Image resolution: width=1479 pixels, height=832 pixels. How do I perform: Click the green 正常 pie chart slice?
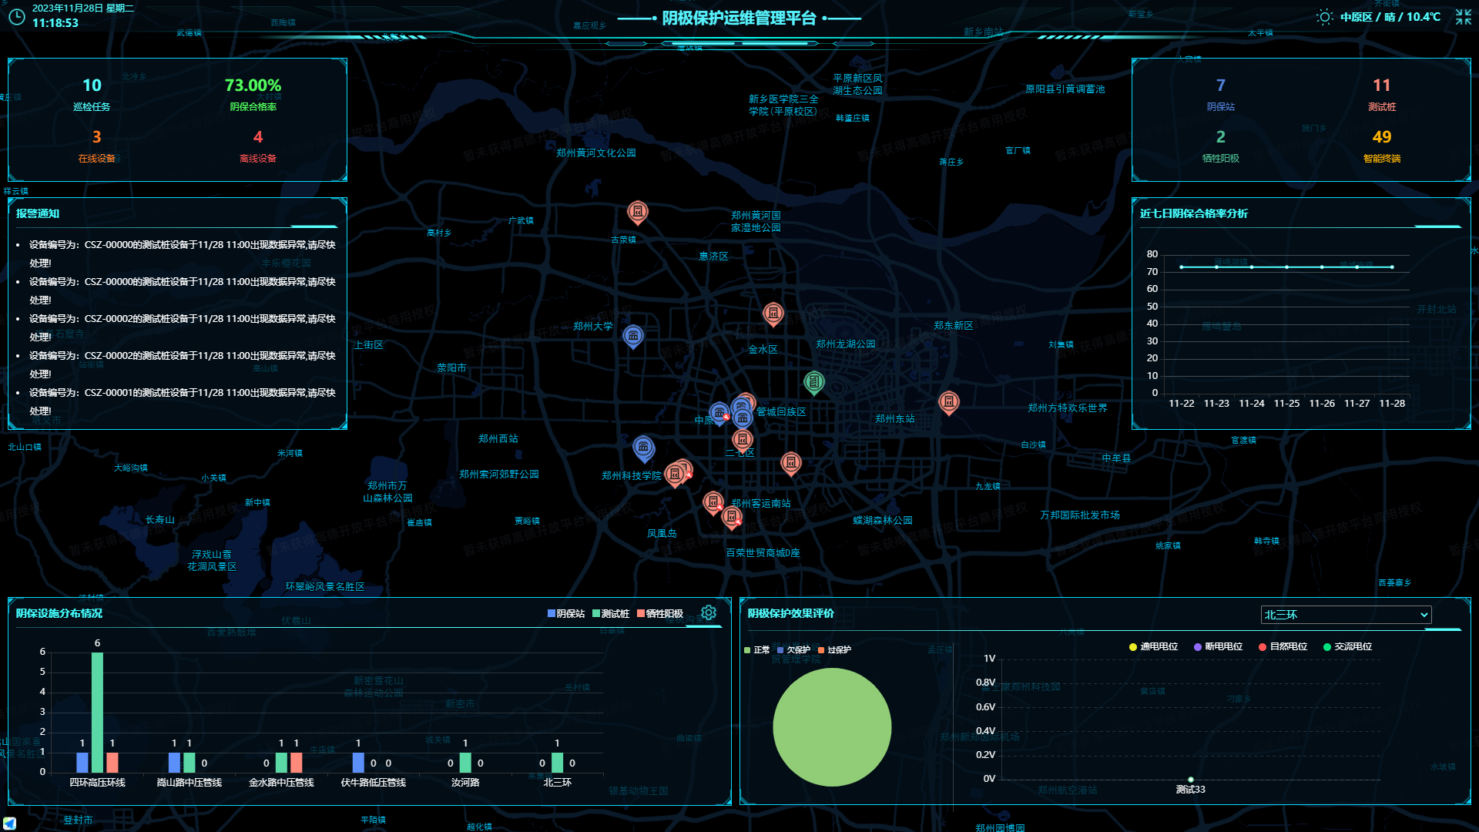coord(832,727)
